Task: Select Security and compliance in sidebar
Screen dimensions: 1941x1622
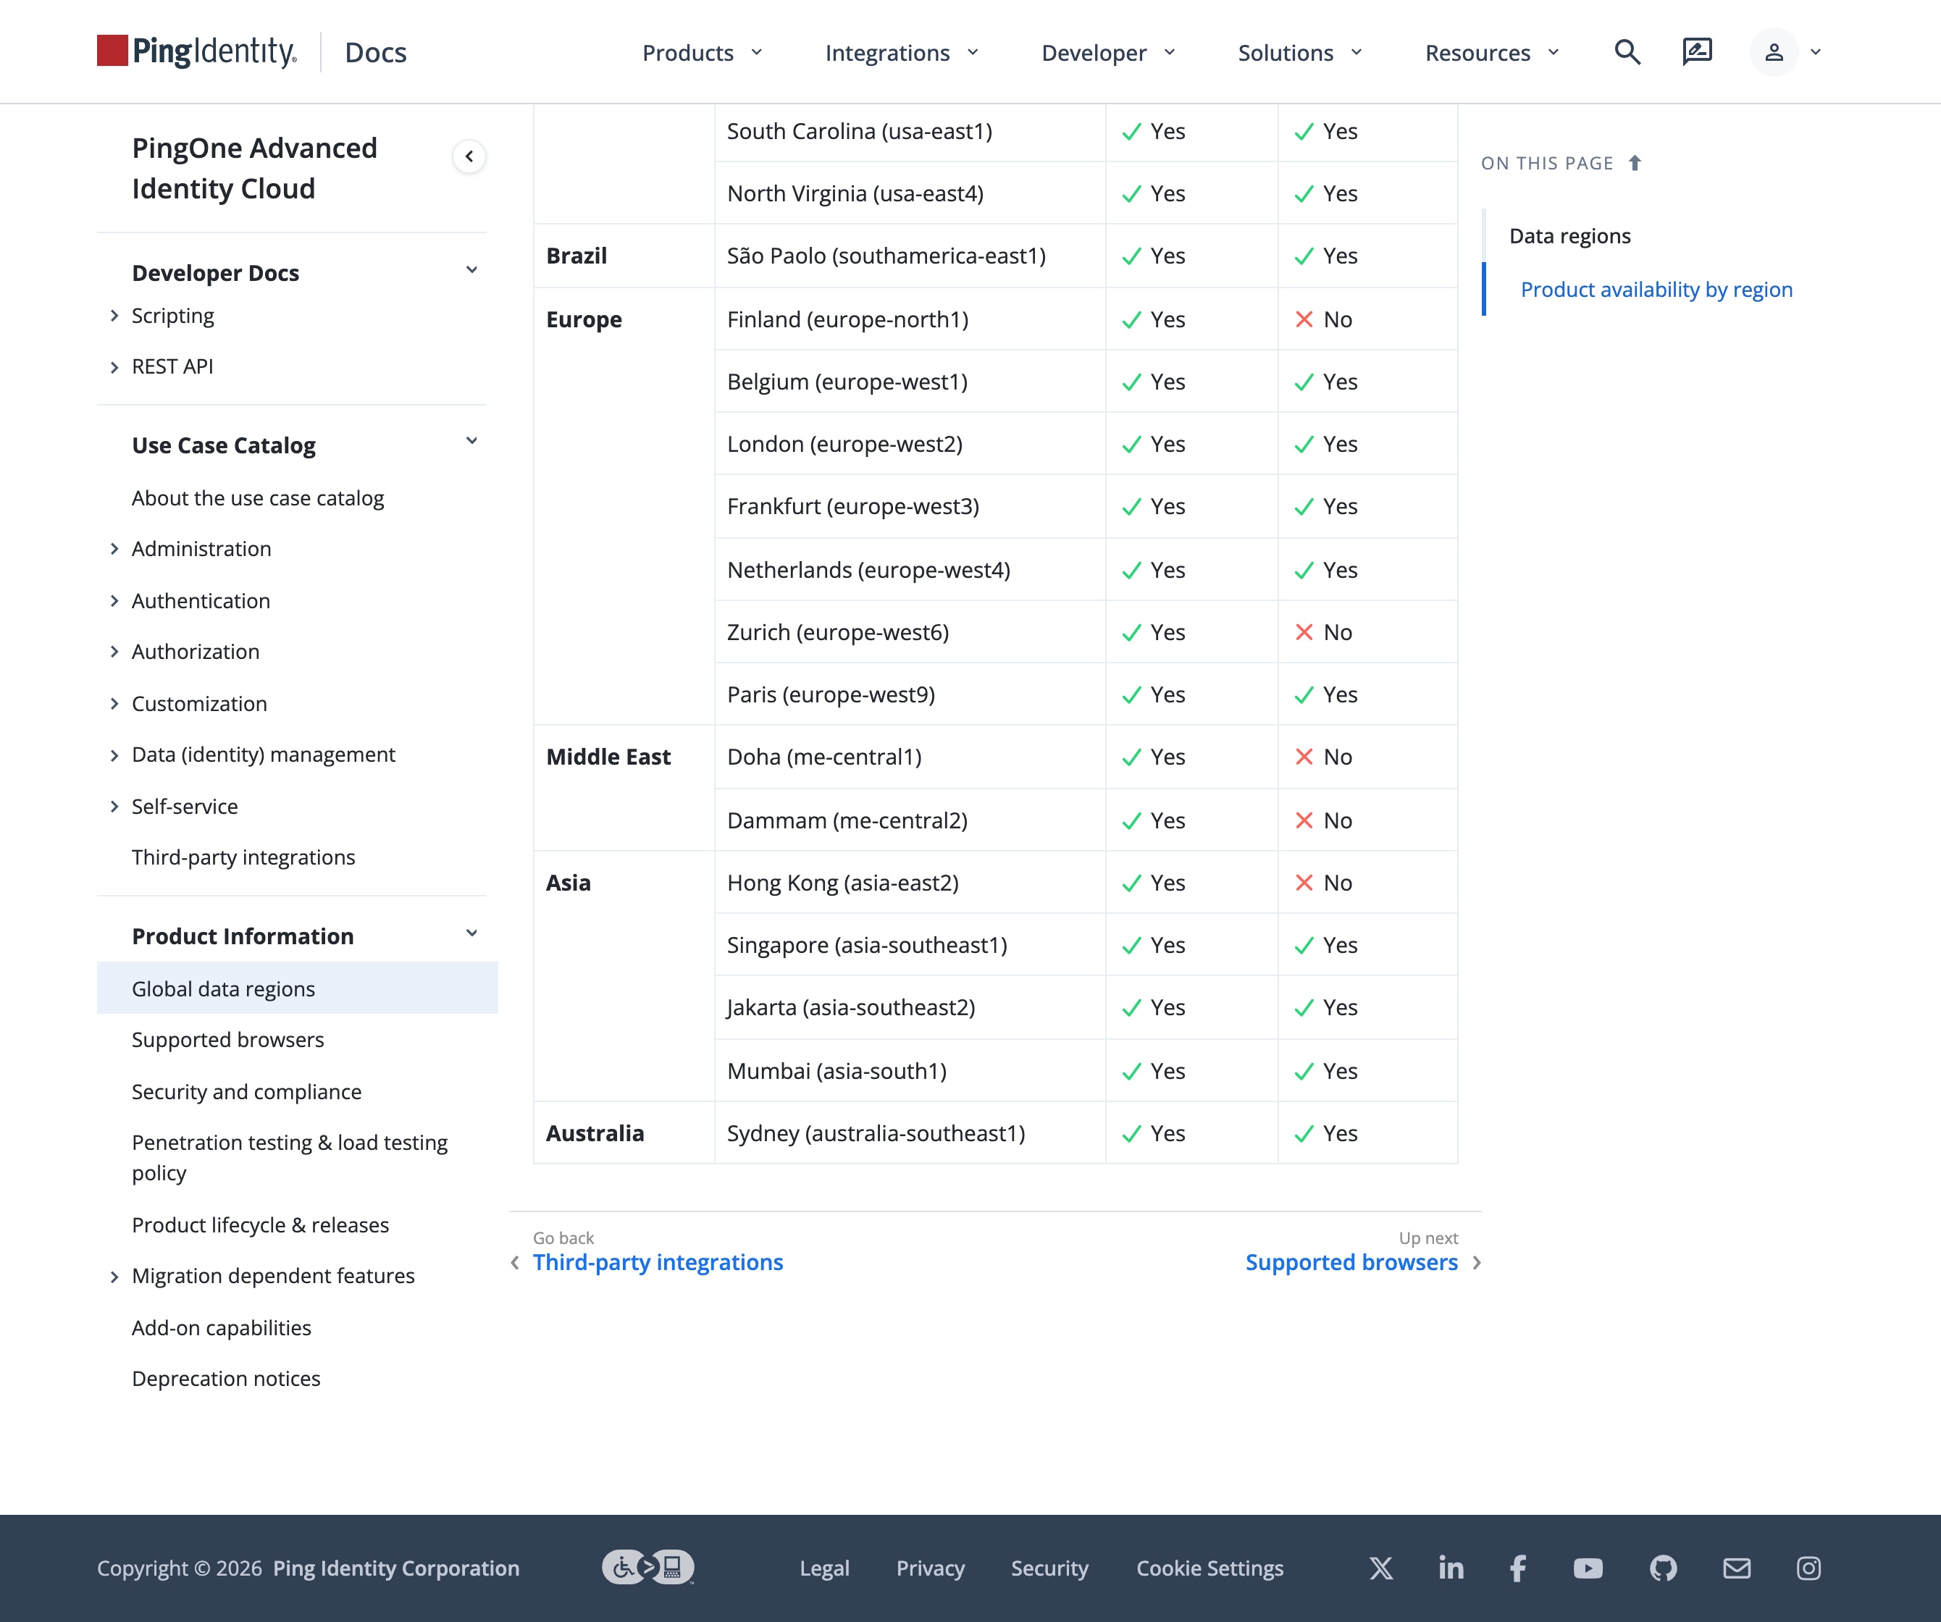Action: (x=246, y=1091)
